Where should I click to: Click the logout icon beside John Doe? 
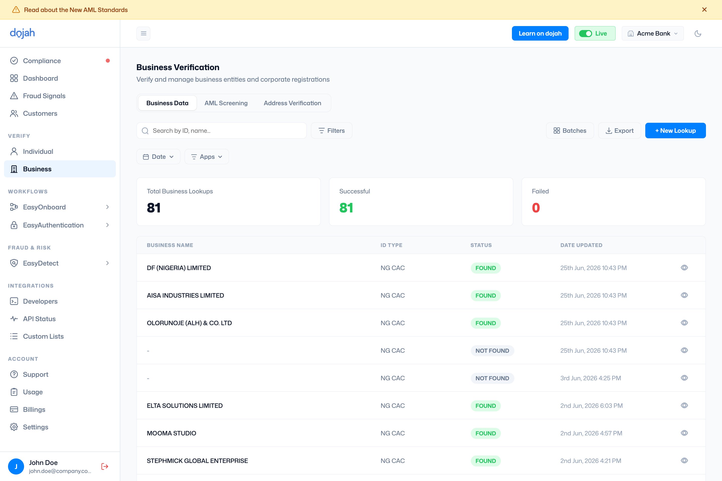105,466
